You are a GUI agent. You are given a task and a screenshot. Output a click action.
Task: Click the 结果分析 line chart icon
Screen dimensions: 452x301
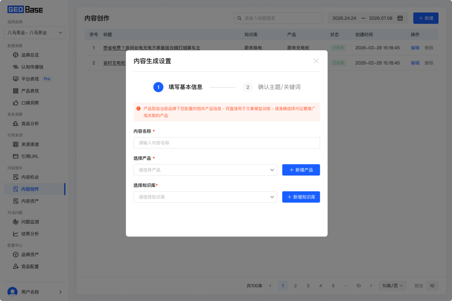15,234
